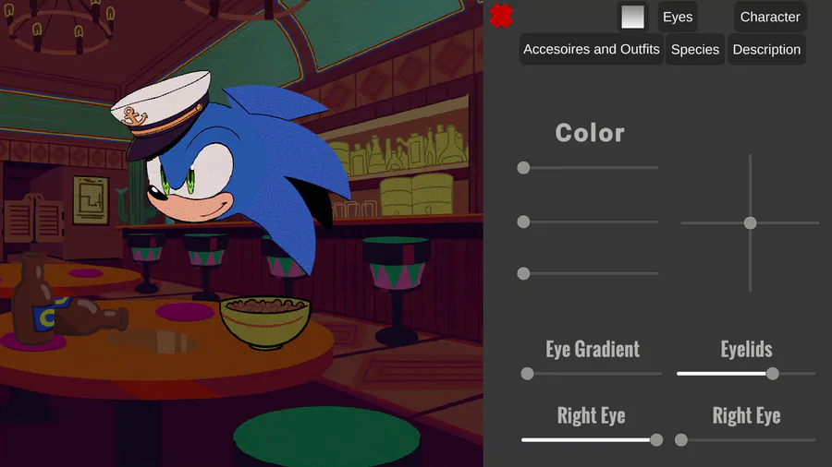Open the Description panel
The image size is (832, 467).
click(766, 49)
